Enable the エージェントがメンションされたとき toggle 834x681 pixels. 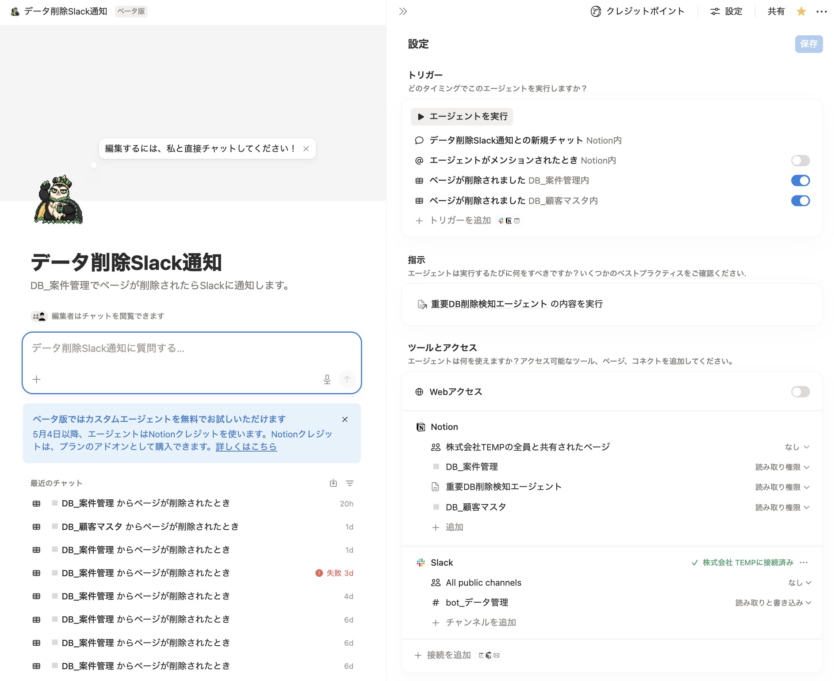click(x=800, y=160)
